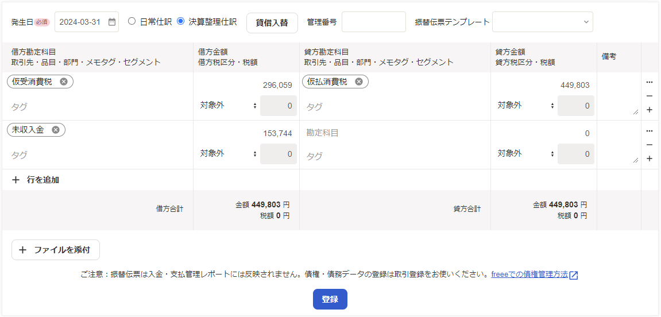Open first row debit tax category 対象外 dropdown
This screenshot has width=661, height=317.
click(228, 106)
